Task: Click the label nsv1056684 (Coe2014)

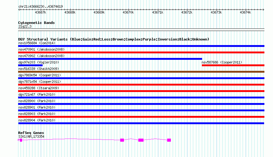Action: coord(37,43)
